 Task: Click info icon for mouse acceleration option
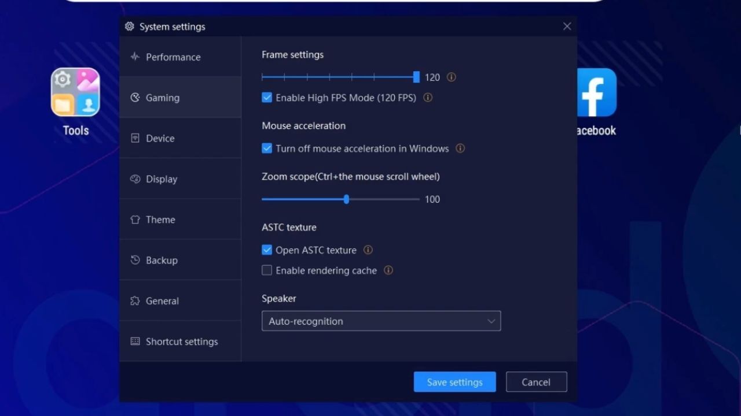pos(460,148)
